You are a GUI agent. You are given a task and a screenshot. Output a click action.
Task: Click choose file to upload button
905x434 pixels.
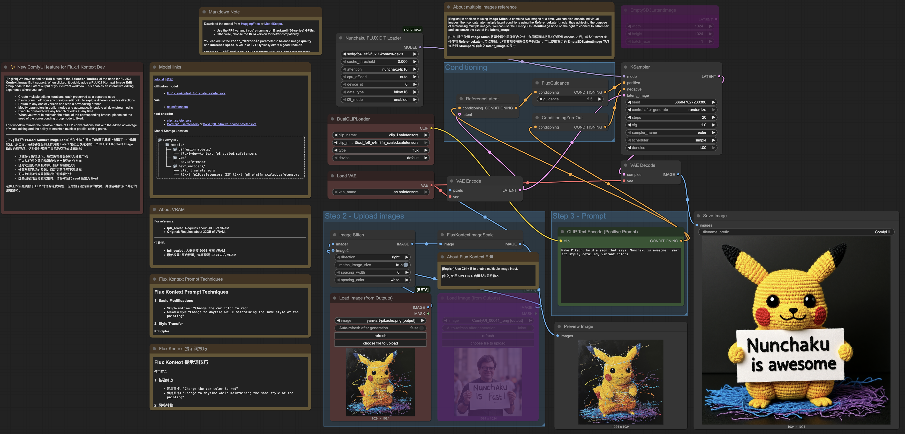tap(380, 343)
